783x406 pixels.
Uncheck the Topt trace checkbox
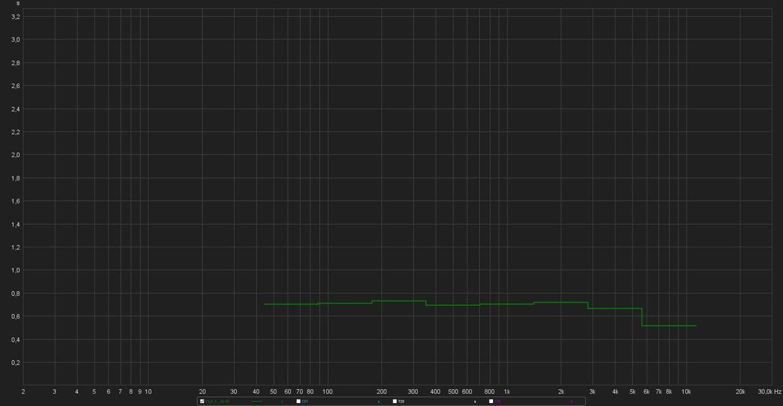[x=202, y=401]
